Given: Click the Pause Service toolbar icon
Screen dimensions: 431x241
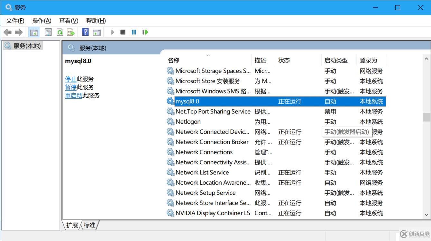Looking at the screenshot, I should pyautogui.click(x=134, y=32).
